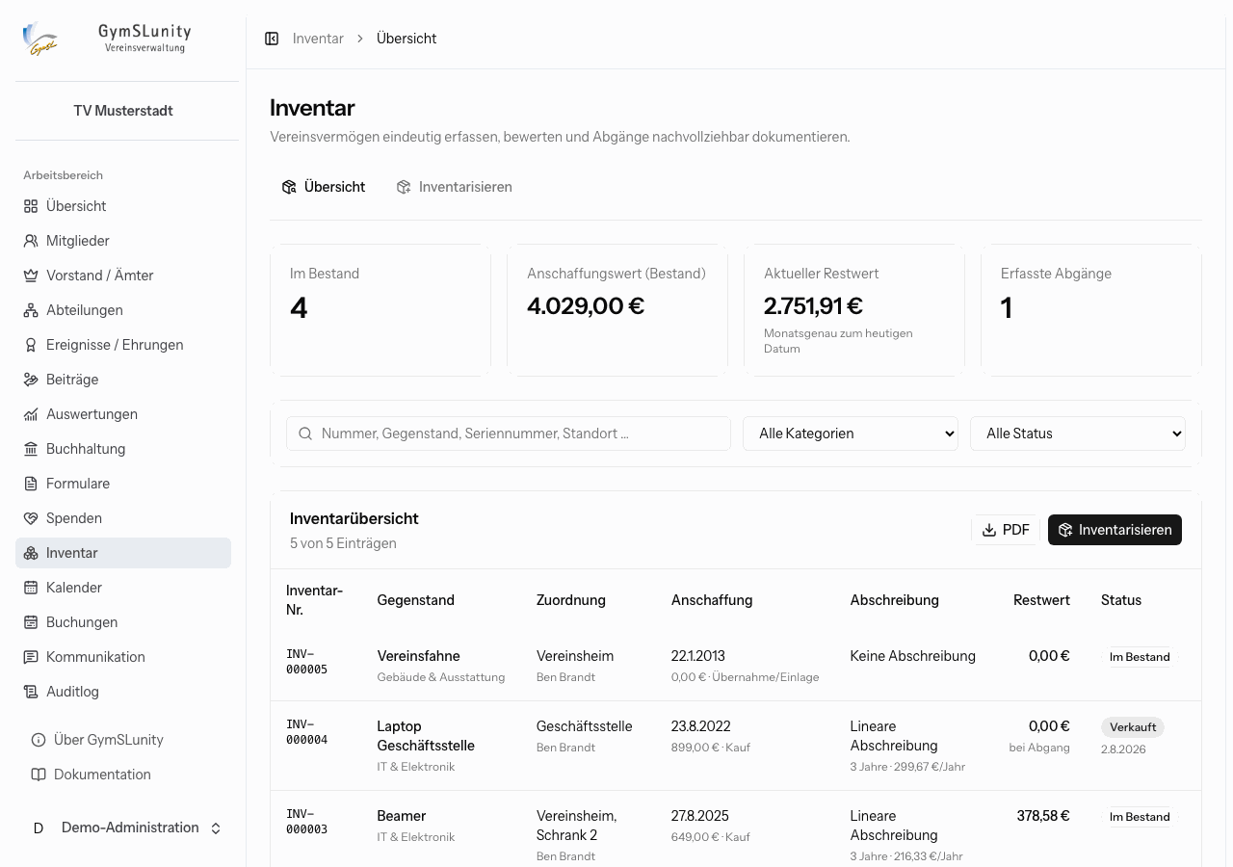The image size is (1233, 867).
Task: Click Inventar in the breadcrumb
Action: 318,39
